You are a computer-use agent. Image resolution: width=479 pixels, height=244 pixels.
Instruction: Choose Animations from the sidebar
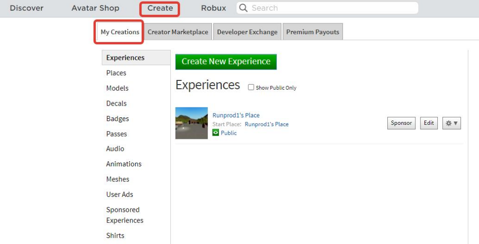(x=123, y=164)
